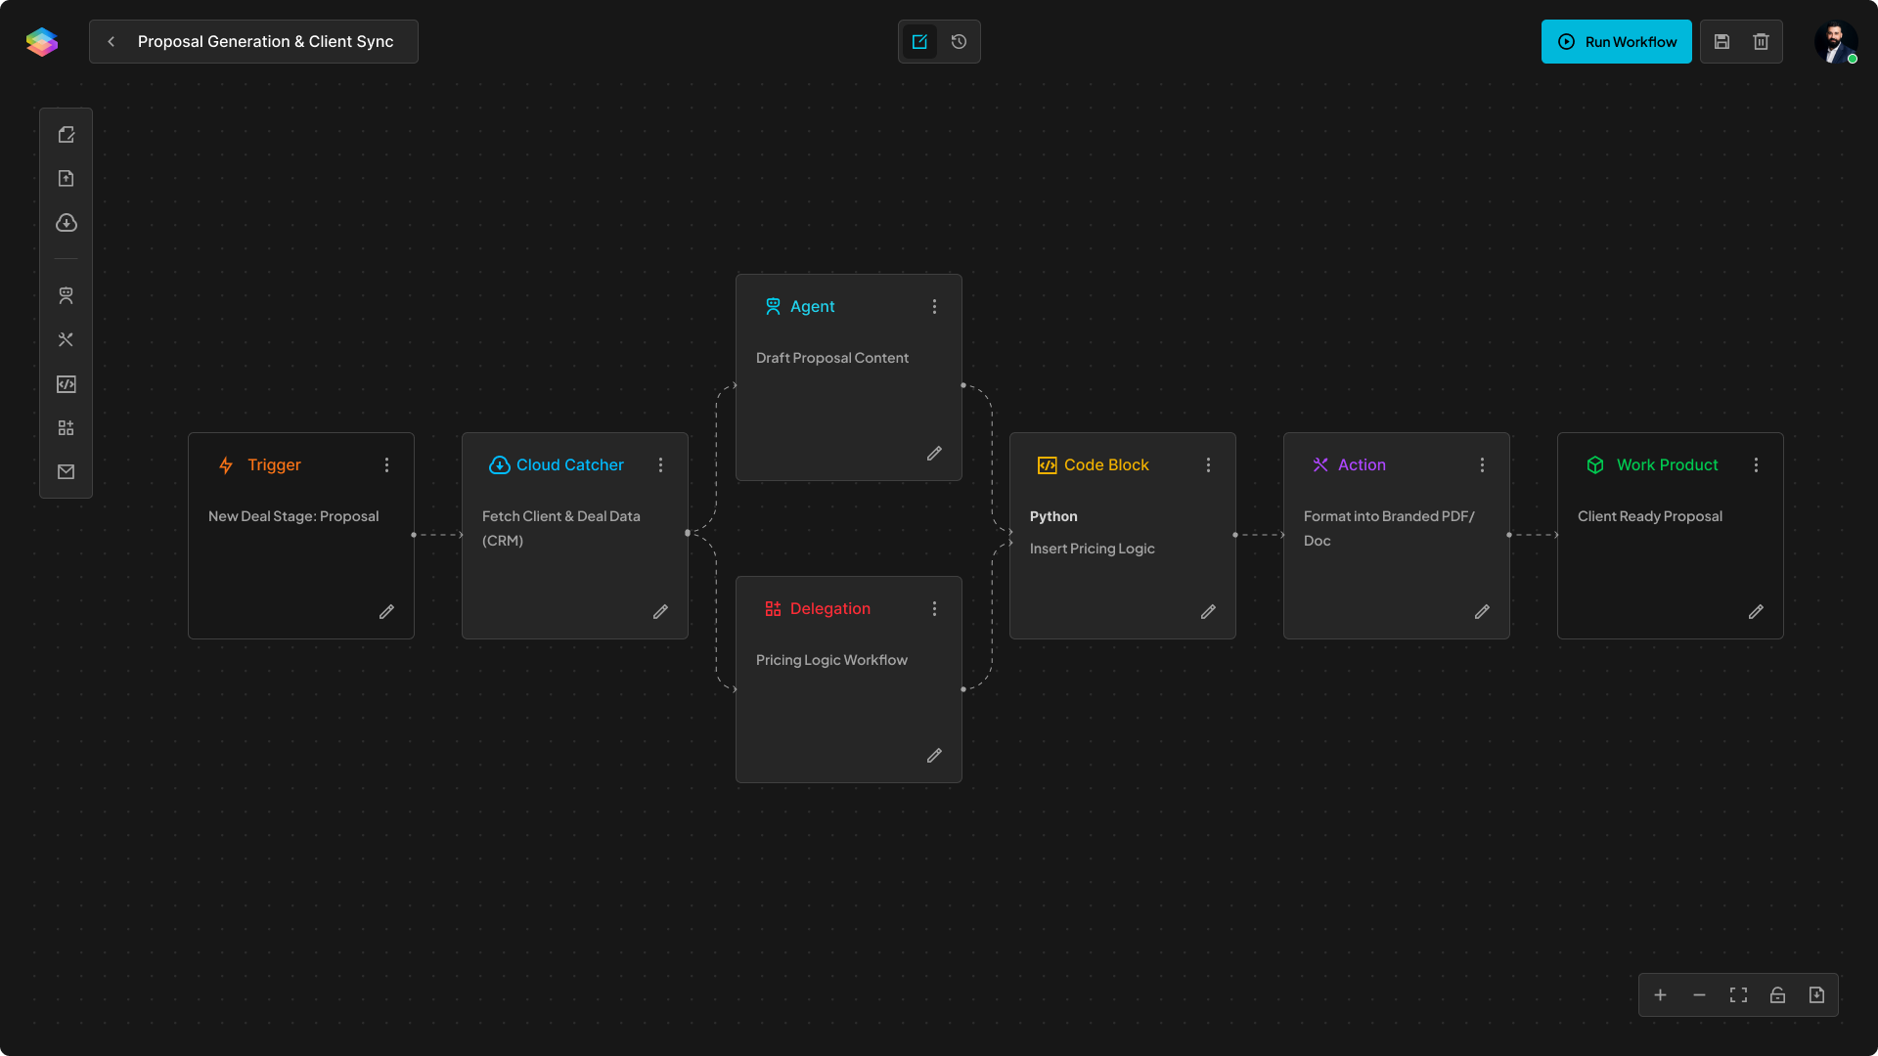This screenshot has width=1878, height=1056.
Task: Click the mail icon in the left sidebar
Action: click(66, 472)
